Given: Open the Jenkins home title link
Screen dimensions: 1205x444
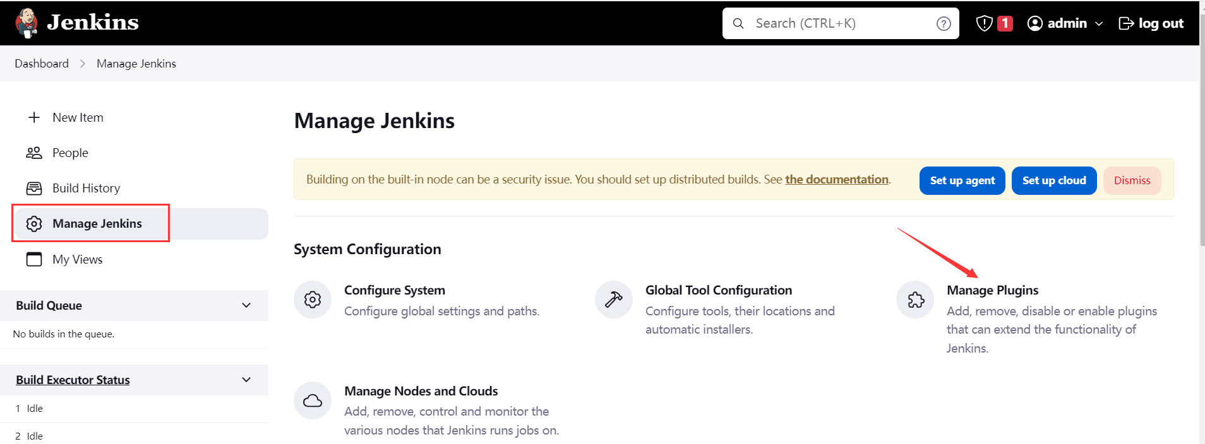Looking at the screenshot, I should (x=93, y=23).
